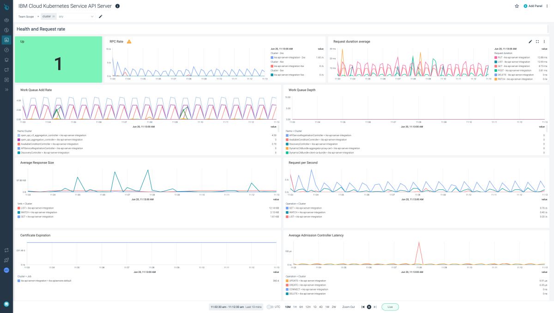Open the Alerts bell icon in the sidebar
This screenshot has height=313, width=554.
pos(6,60)
